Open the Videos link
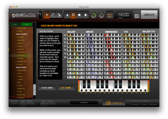 [144, 104]
